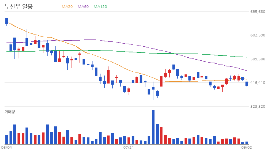Click the 06/04 date axis label
The width and height of the screenshot is (274, 167).
point(6,147)
